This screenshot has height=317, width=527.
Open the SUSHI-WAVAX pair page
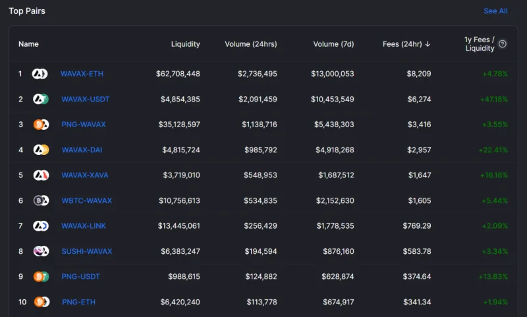[87, 251]
